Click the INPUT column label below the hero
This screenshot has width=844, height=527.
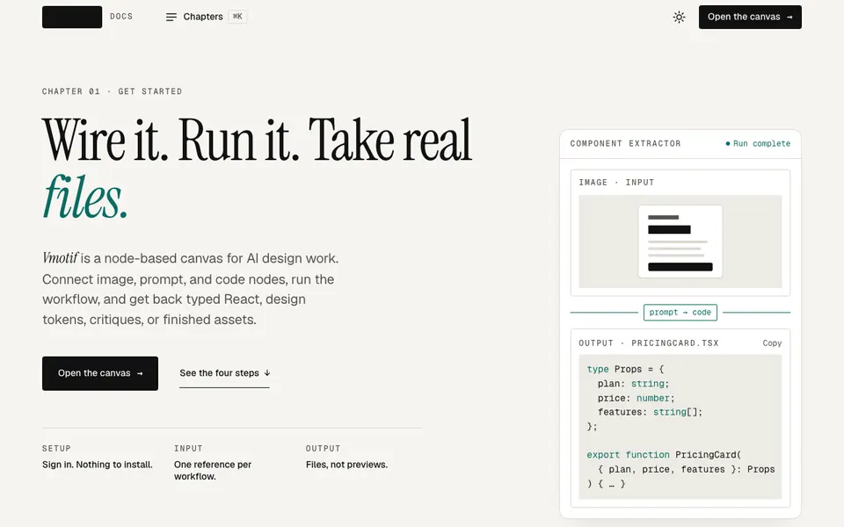(x=188, y=449)
